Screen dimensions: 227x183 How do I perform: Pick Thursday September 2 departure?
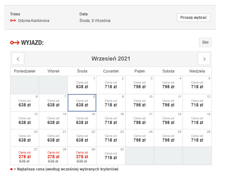(x=111, y=85)
